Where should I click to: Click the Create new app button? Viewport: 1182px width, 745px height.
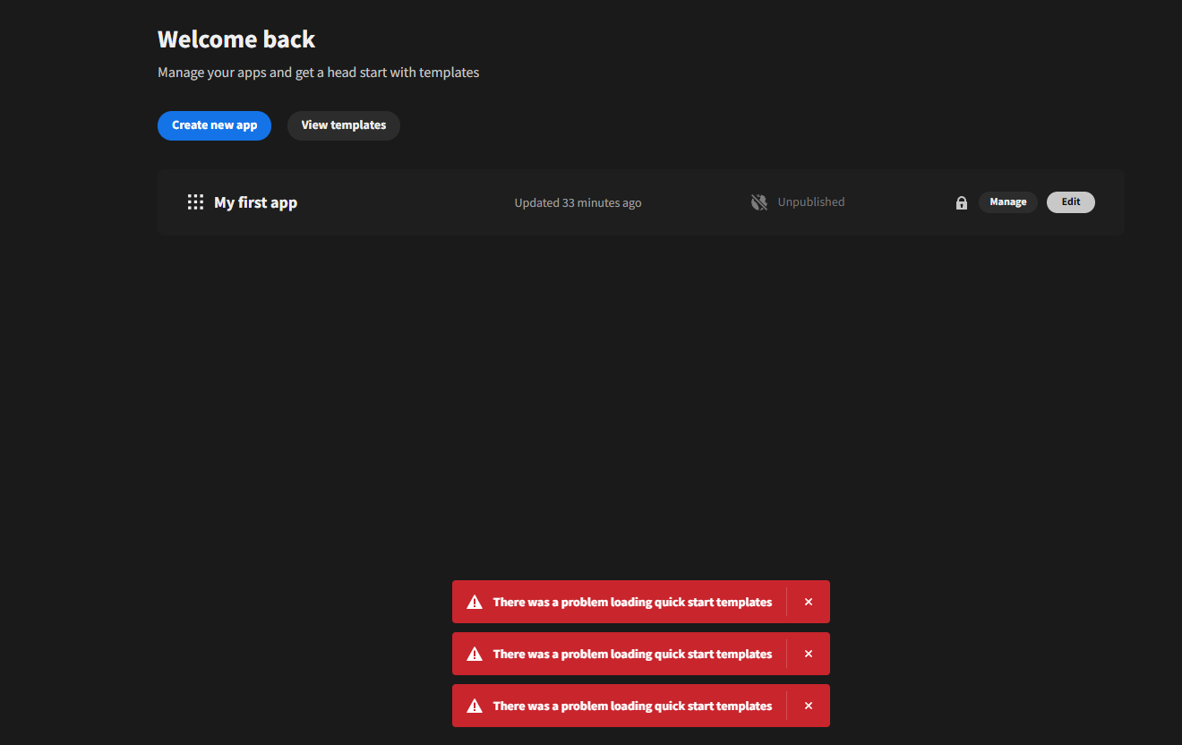(x=214, y=125)
